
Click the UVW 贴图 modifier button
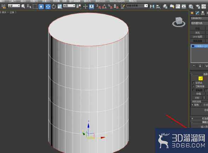tap(198, 37)
